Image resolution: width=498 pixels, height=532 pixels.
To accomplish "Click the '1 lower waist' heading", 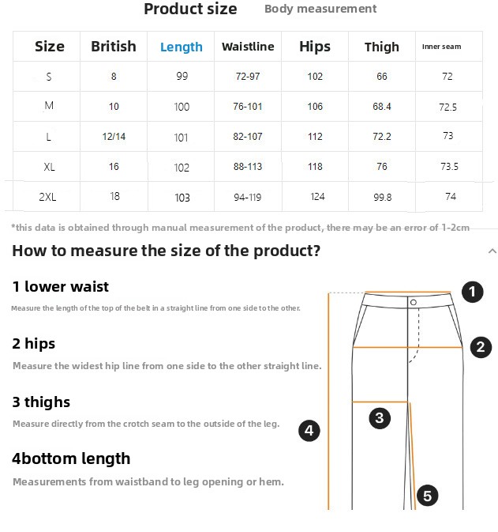I will click(61, 287).
